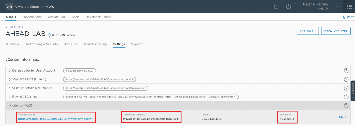Screen dimensions: 355x126
Task: Open the Tools menu
Action: pyautogui.click(x=75, y=17)
